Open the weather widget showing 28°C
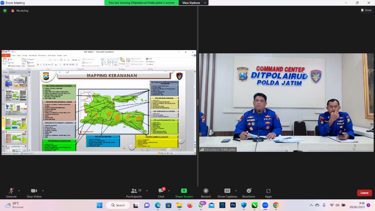Screen dimensions: 375x211 point(14,205)
